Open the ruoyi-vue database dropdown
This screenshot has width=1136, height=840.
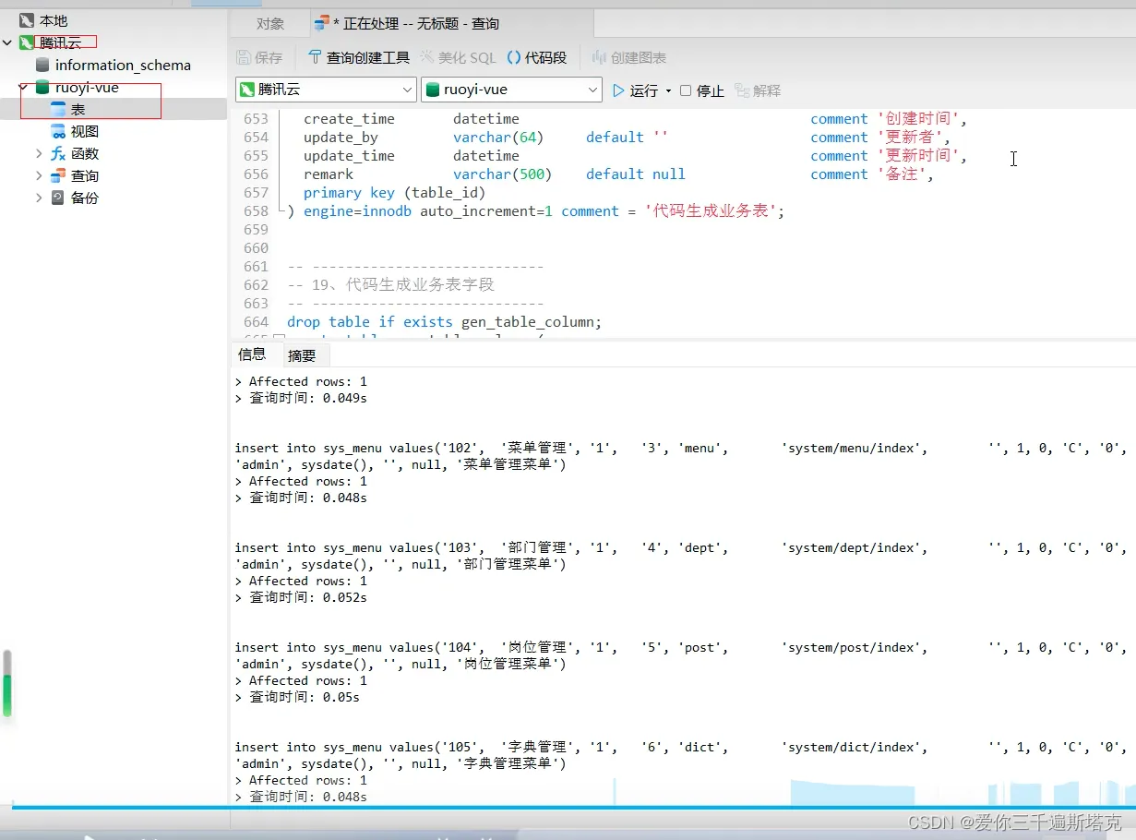click(x=593, y=90)
